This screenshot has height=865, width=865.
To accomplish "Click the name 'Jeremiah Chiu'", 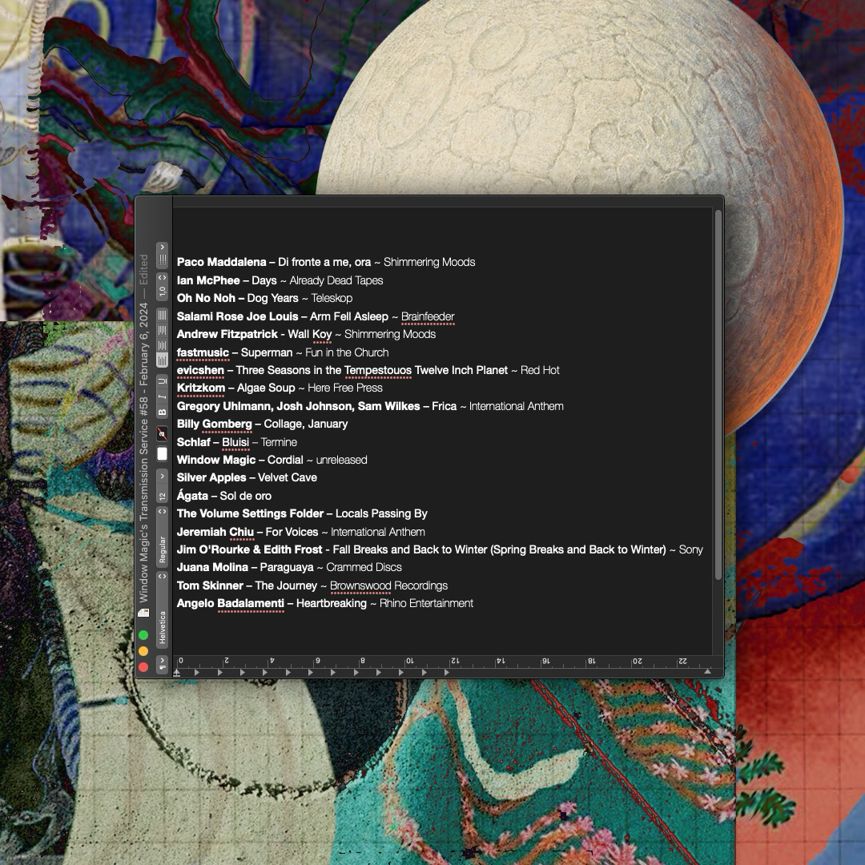I will (x=215, y=532).
